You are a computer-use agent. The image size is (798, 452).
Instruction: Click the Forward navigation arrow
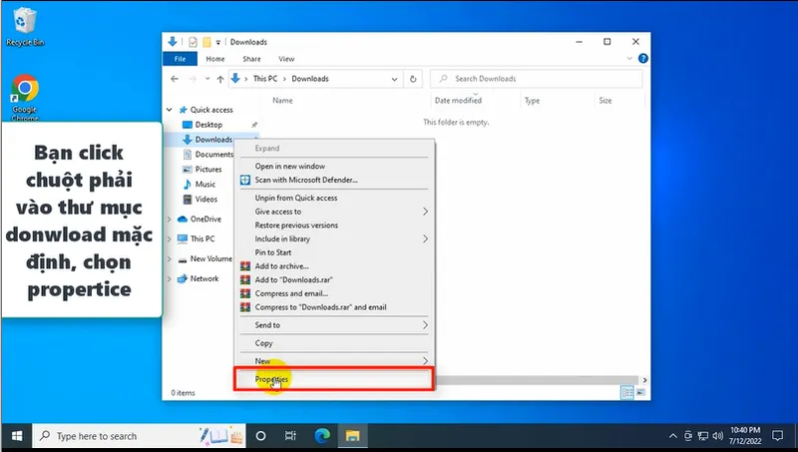click(193, 79)
